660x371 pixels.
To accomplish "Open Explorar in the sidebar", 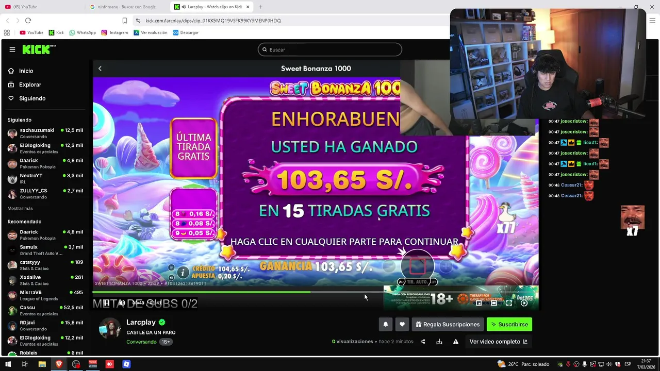I will [30, 85].
